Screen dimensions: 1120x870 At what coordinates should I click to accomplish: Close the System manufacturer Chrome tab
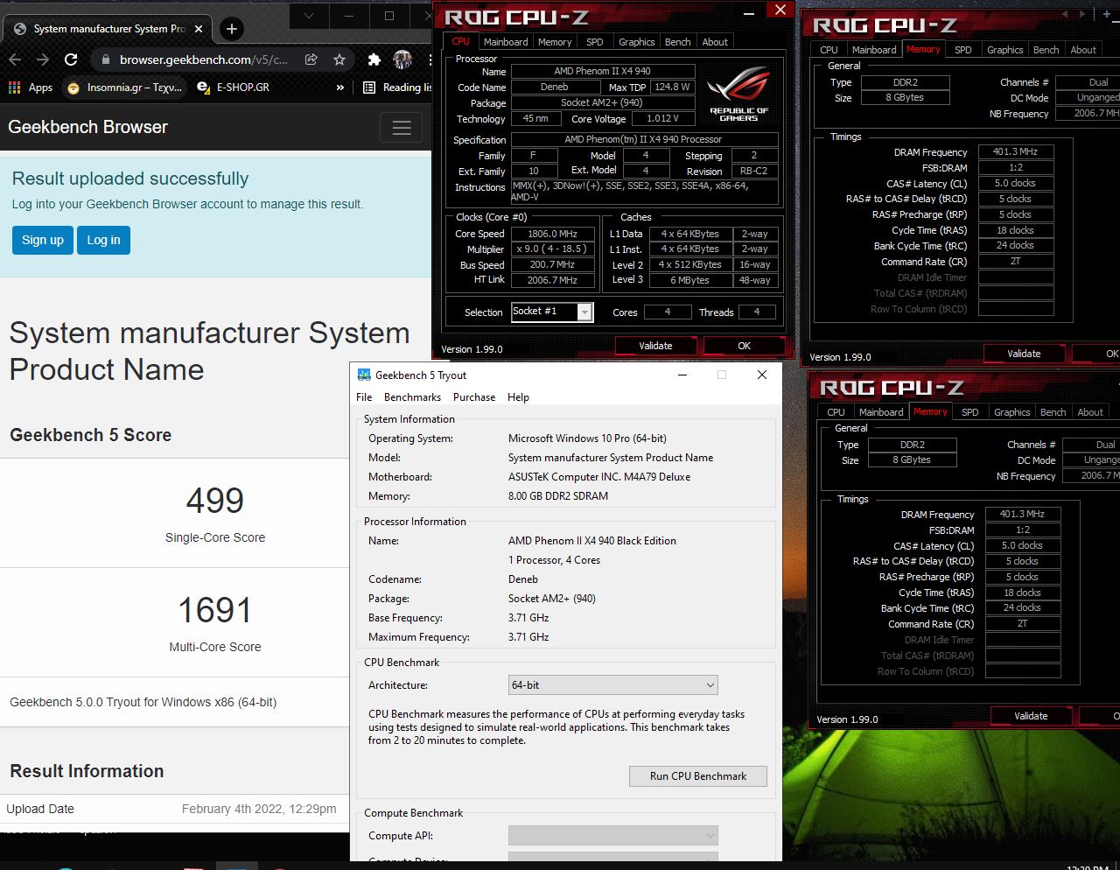tap(199, 29)
